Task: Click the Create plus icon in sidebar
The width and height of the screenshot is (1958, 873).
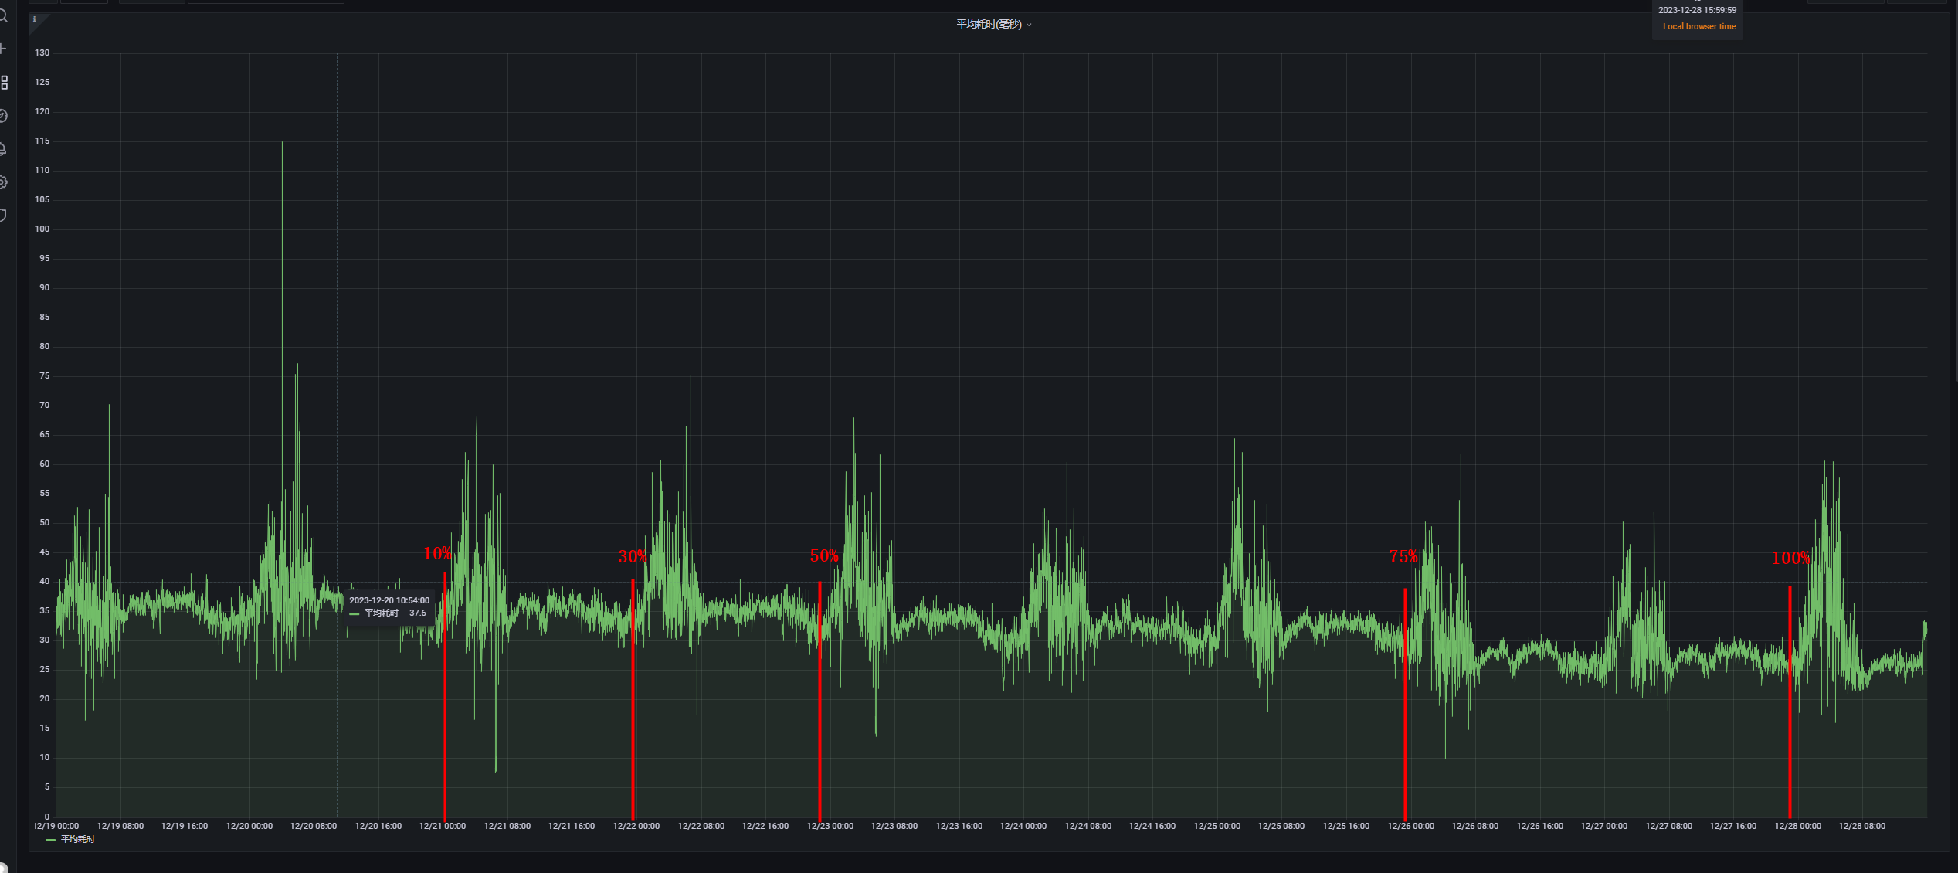Action: coord(3,49)
